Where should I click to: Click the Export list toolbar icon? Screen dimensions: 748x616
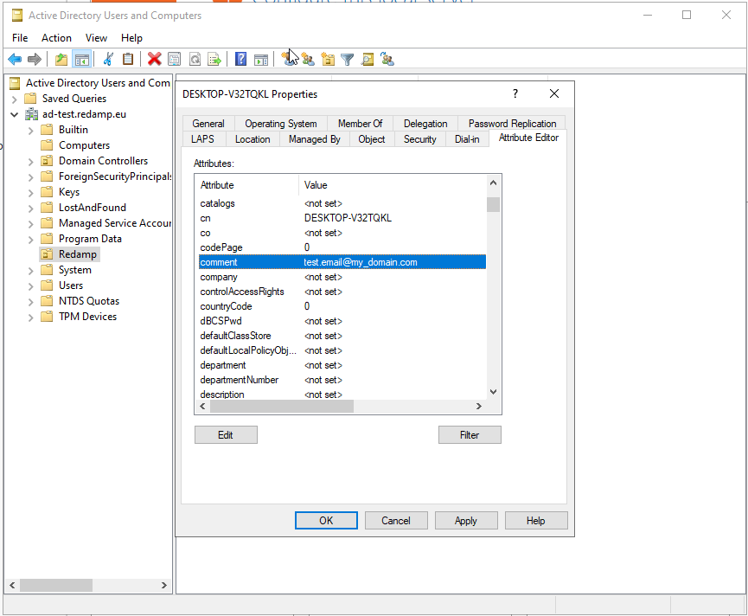point(214,59)
